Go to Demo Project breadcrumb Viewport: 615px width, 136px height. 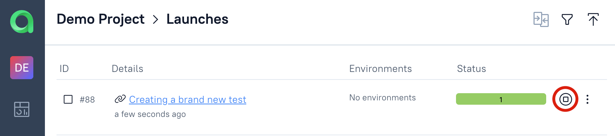point(101,19)
